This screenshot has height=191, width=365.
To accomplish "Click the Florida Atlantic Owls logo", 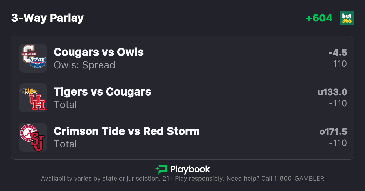I will [x=38, y=62].
